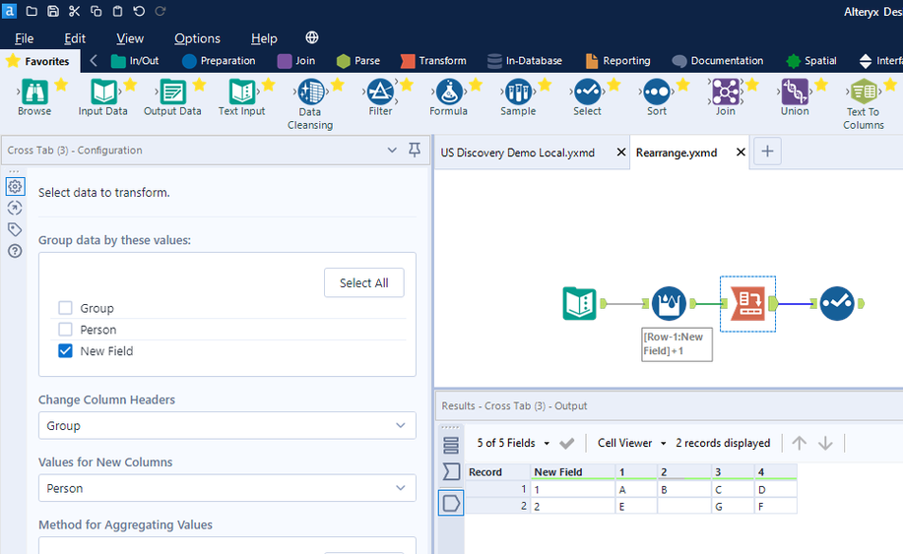Click the New Field column header
Viewport: 903px width, 554px height.
point(572,471)
